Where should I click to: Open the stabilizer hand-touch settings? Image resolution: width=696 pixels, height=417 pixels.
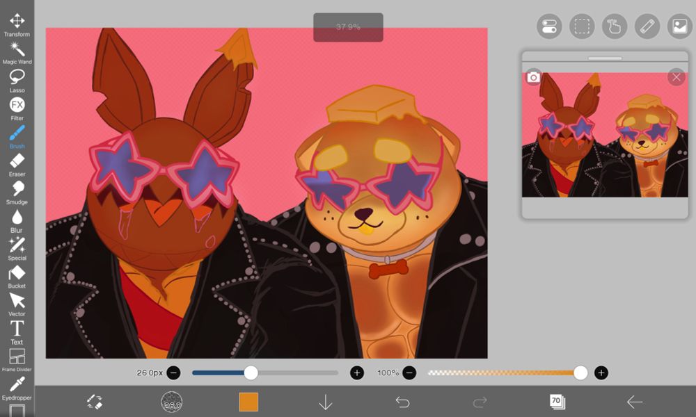pyautogui.click(x=615, y=26)
